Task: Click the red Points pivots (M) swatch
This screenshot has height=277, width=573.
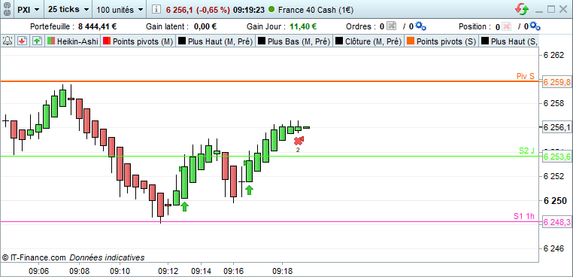Action: click(x=107, y=41)
